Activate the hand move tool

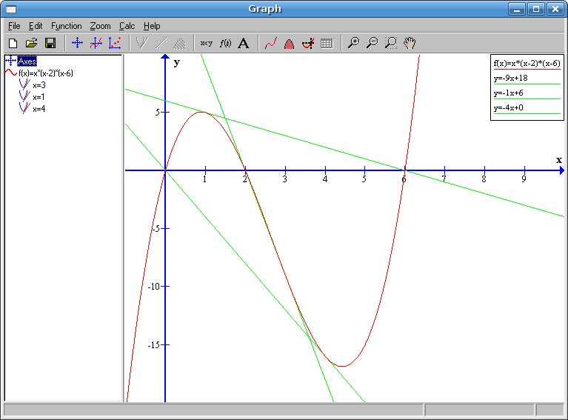pyautogui.click(x=410, y=44)
